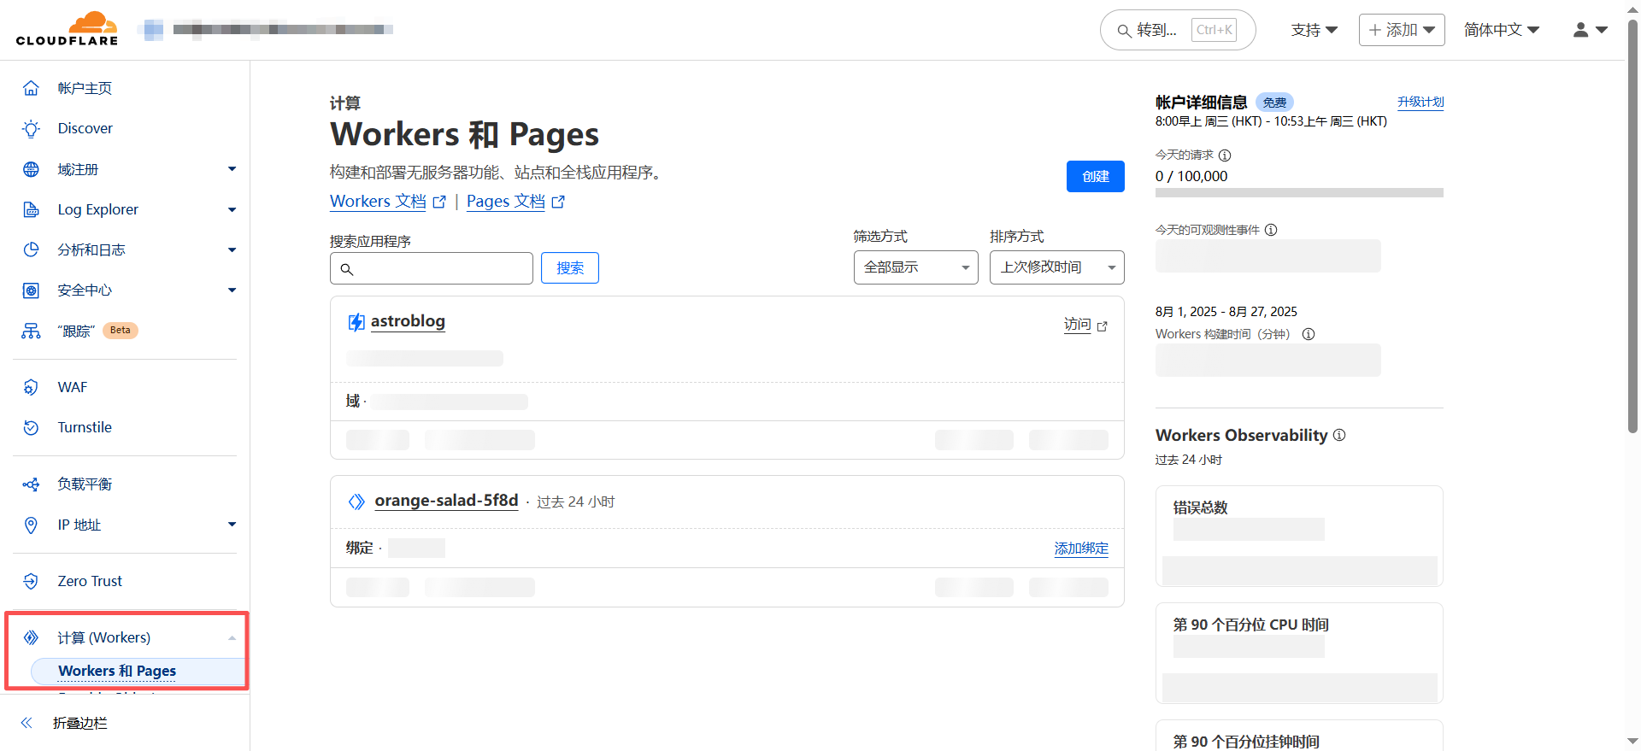The width and height of the screenshot is (1641, 751).
Task: Open the 支持 dropdown menu
Action: (1314, 30)
